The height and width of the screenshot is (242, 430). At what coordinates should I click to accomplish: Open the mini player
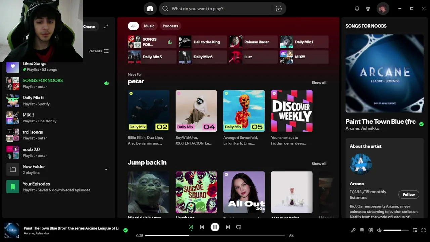(415, 230)
